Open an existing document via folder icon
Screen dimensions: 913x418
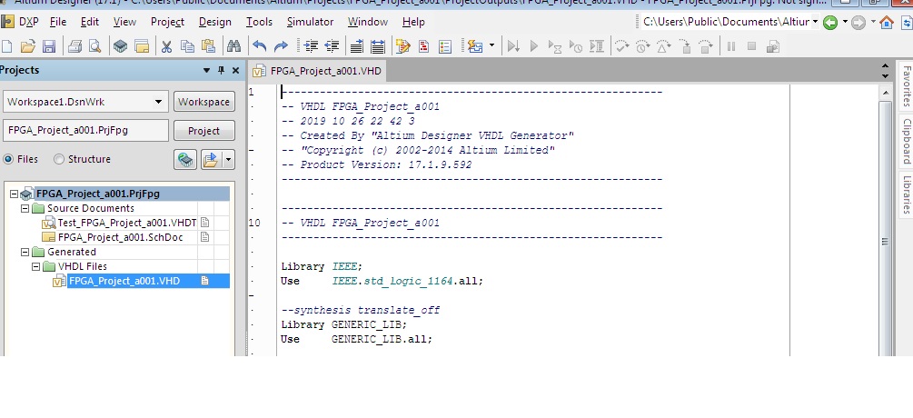[28, 45]
